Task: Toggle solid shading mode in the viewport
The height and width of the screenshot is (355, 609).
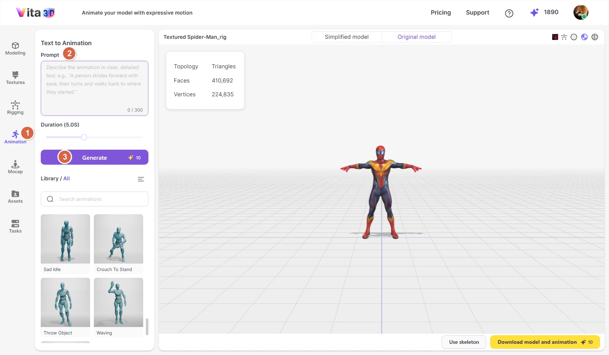Action: [574, 37]
